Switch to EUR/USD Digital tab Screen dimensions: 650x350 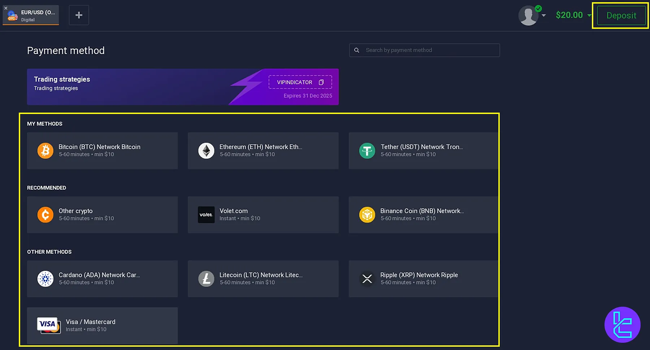(x=31, y=15)
